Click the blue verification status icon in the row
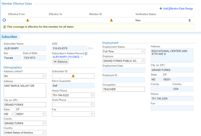This screenshot has height=136, width=201. click(x=4, y=20)
